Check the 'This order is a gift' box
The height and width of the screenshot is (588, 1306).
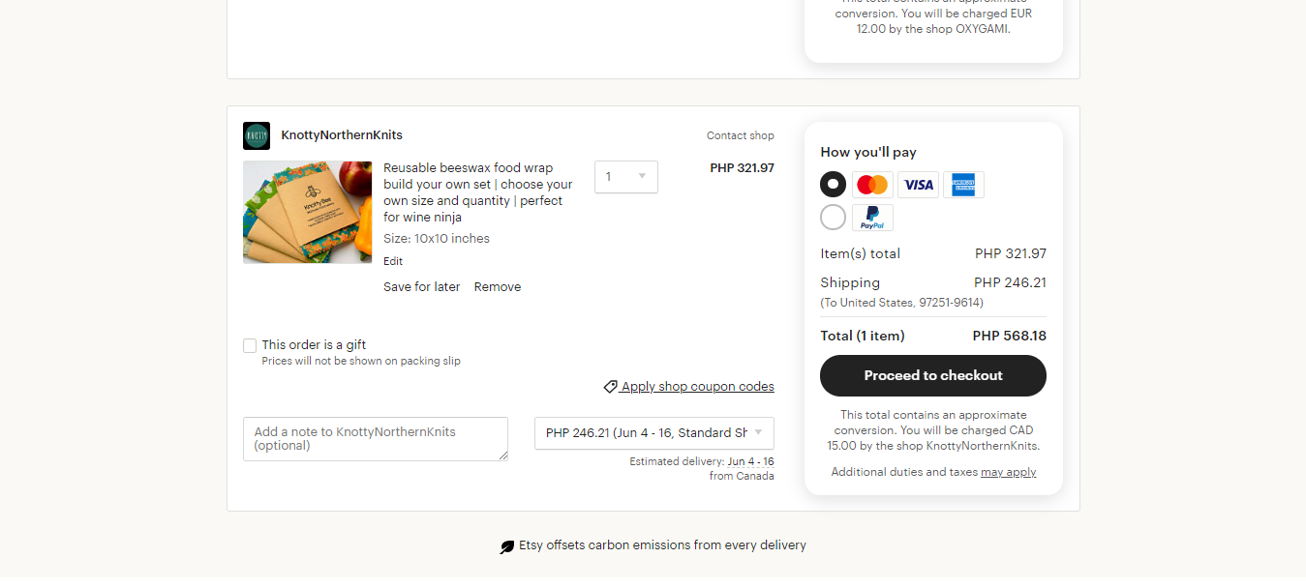(250, 345)
